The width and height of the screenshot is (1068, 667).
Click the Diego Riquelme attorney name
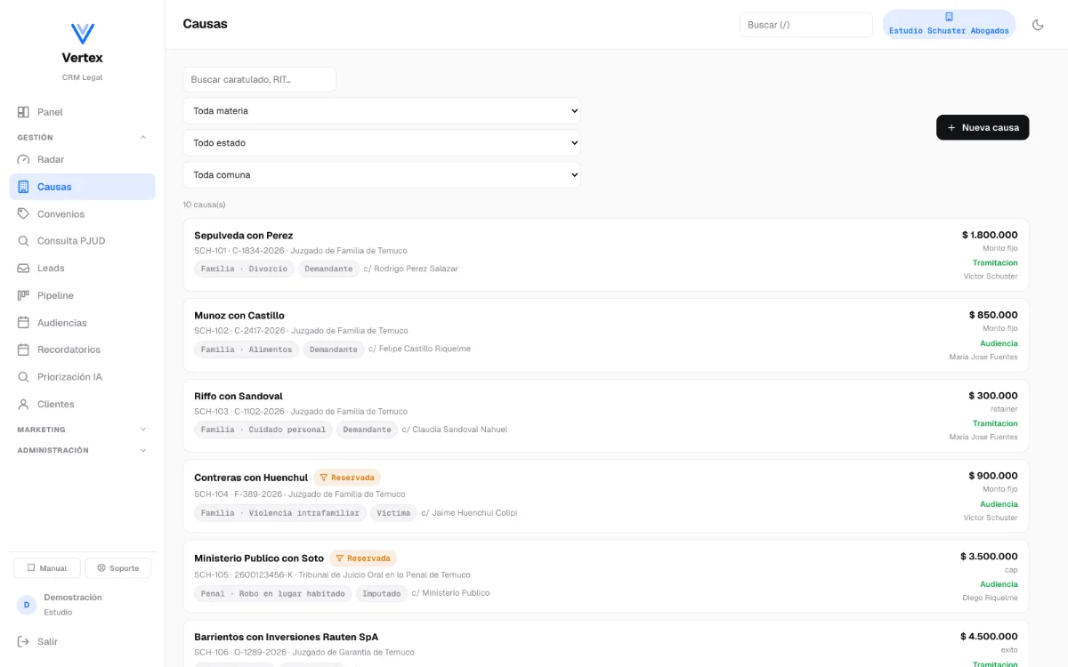(990, 598)
